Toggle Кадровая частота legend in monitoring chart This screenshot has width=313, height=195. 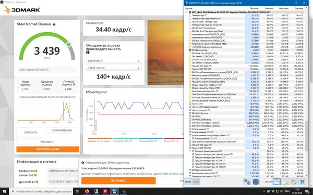pyautogui.click(x=100, y=140)
